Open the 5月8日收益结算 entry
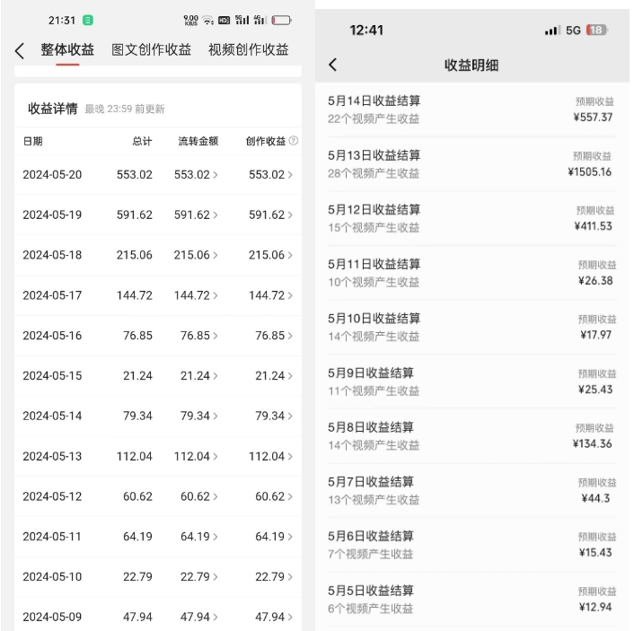 (x=471, y=435)
